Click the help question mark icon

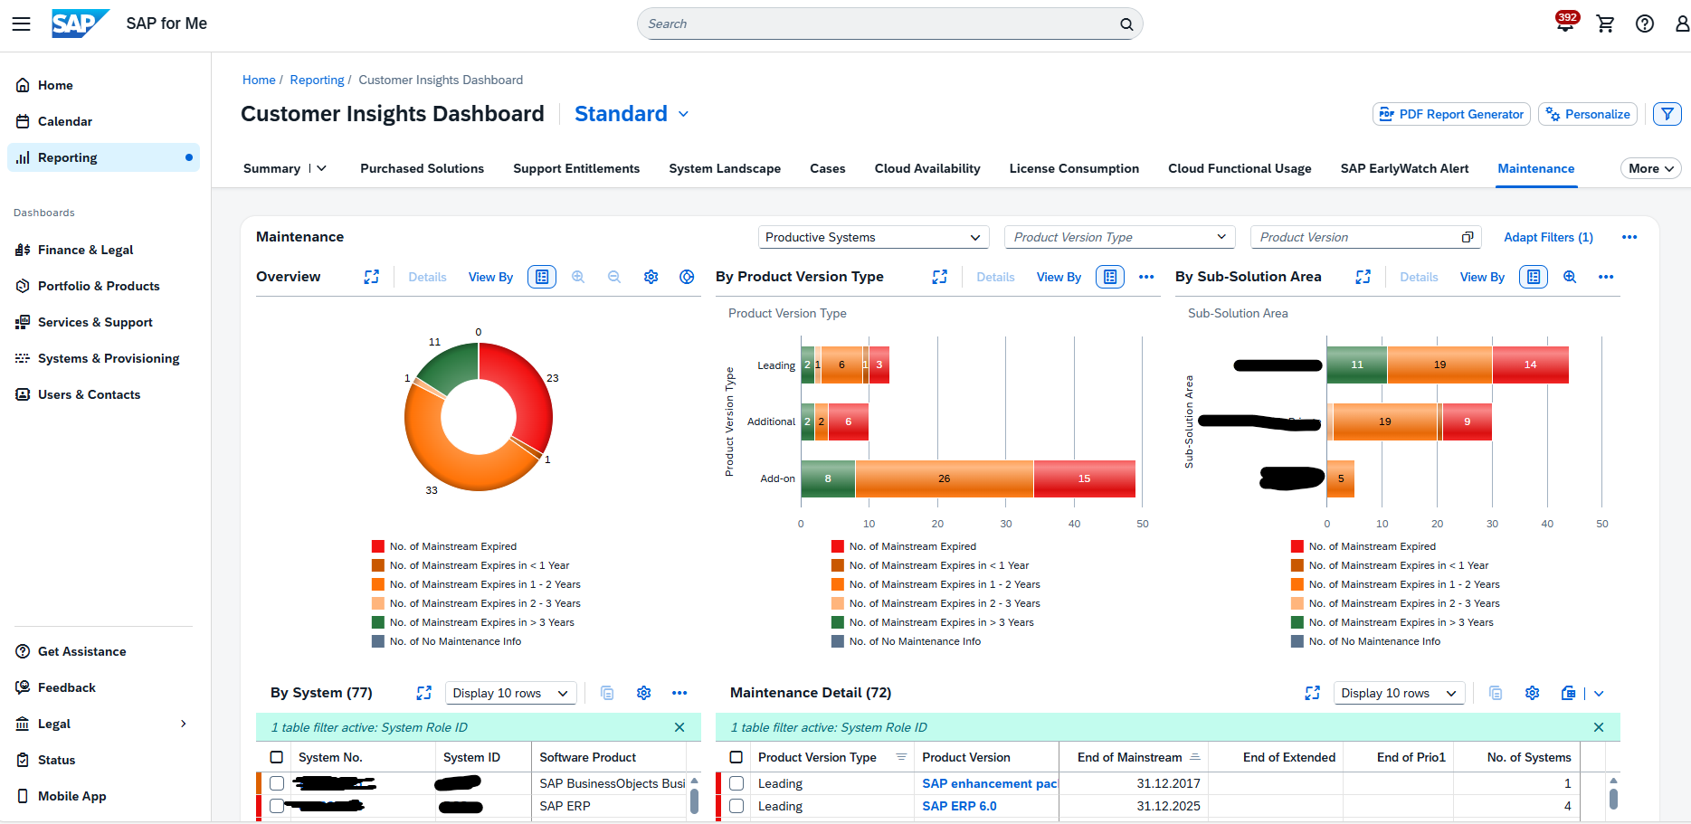[1645, 24]
